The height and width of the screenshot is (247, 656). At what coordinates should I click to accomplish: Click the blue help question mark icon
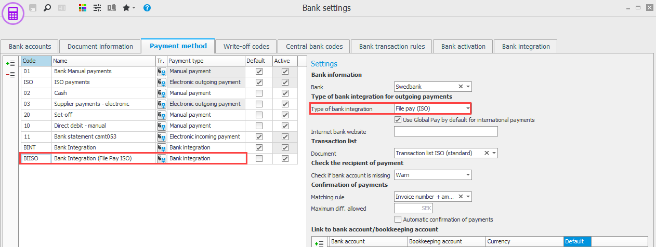tap(147, 8)
